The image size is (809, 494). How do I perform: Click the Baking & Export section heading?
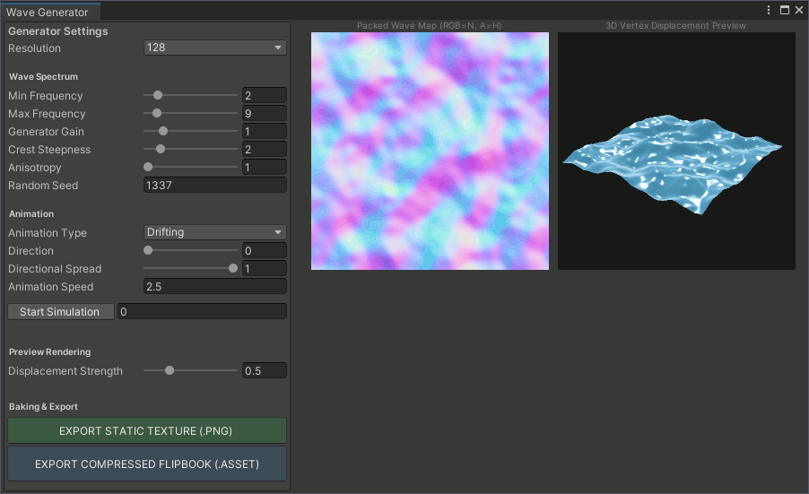(x=43, y=406)
